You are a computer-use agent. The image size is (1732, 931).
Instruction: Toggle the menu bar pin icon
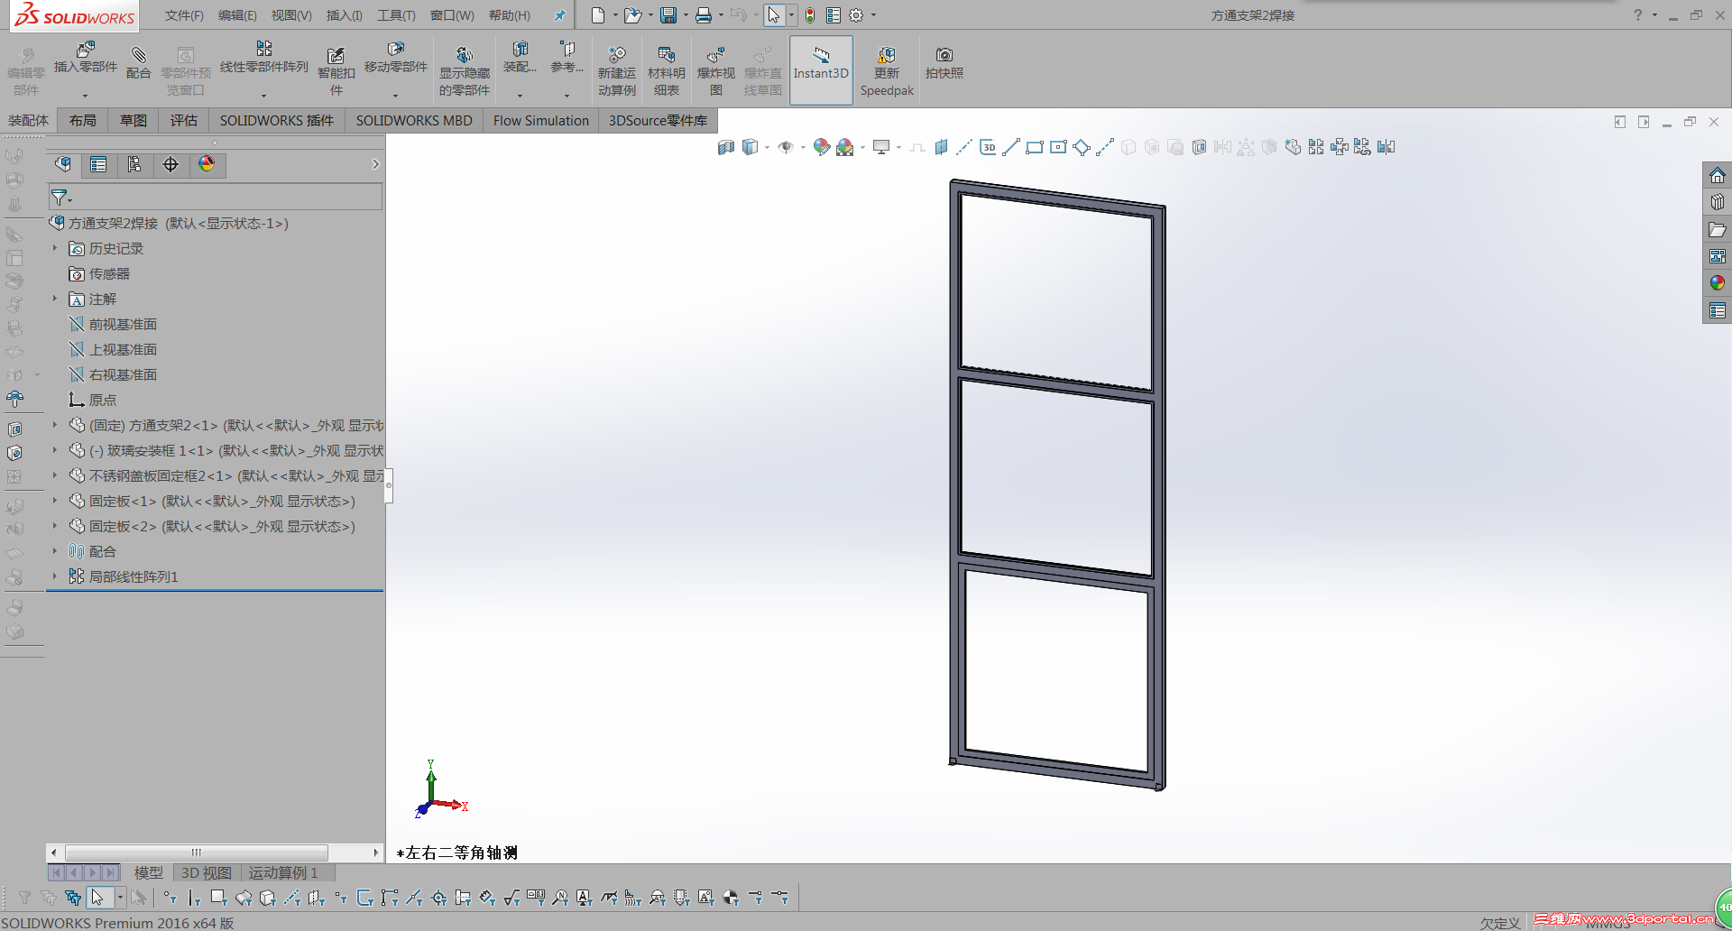coord(559,15)
